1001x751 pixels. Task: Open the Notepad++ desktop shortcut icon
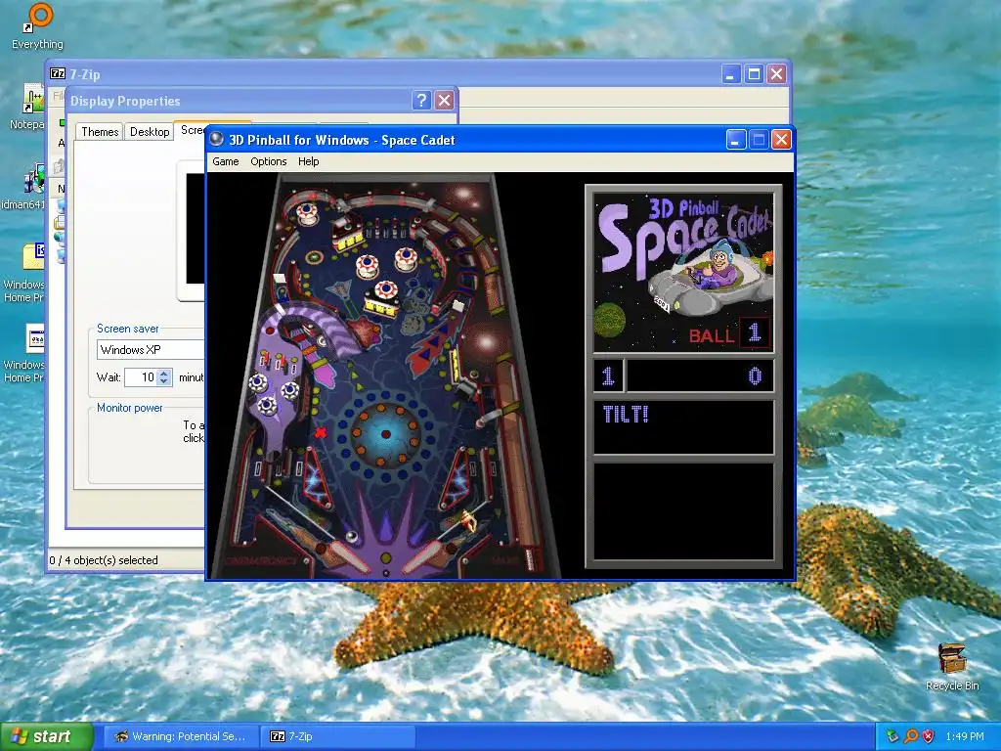tap(32, 101)
